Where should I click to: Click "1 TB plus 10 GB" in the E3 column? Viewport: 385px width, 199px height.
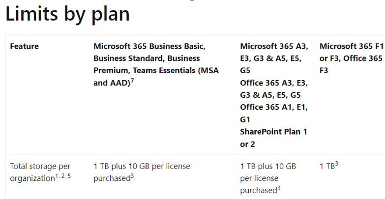(268, 166)
